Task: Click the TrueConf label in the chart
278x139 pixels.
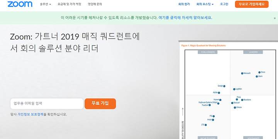Action: click(x=205, y=105)
